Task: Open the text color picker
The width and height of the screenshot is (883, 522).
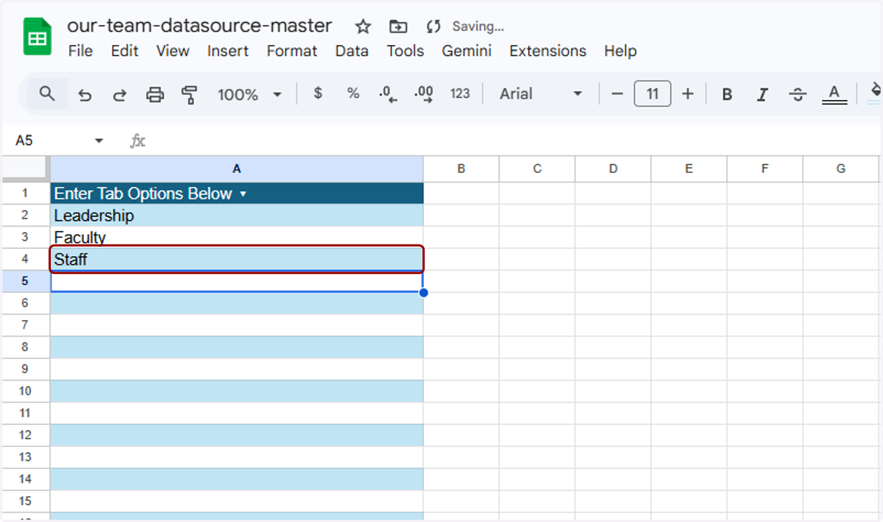Action: pos(834,94)
